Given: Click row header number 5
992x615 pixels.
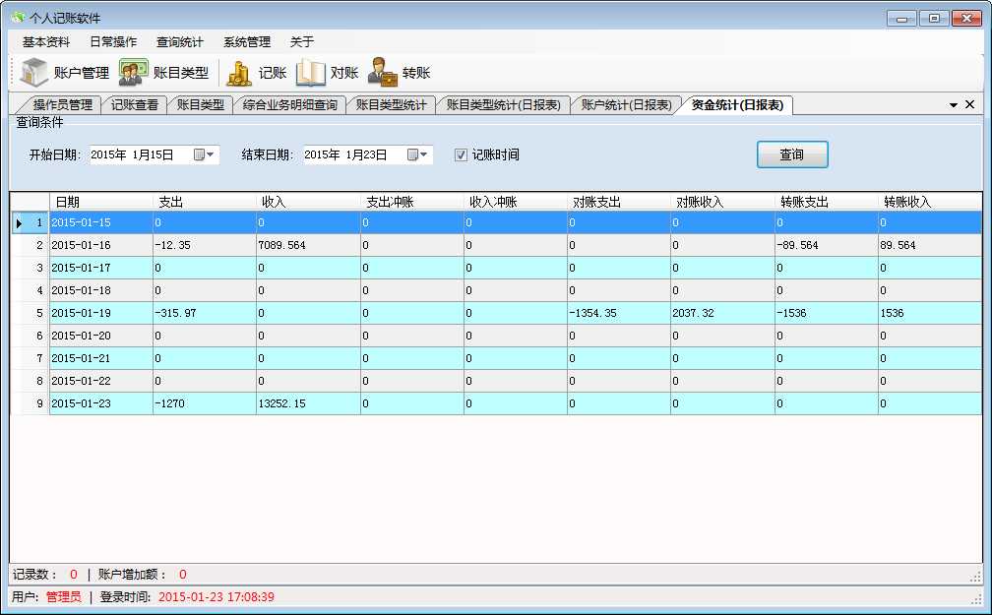Looking at the screenshot, I should pos(31,313).
